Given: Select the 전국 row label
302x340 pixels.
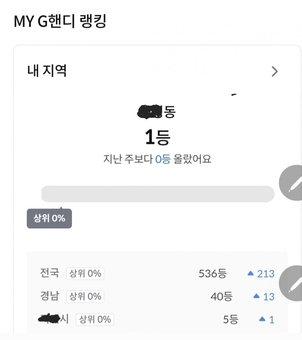Looking at the screenshot, I should (50, 273).
